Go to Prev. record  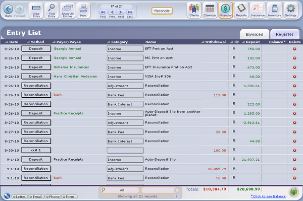coord(112,12)
